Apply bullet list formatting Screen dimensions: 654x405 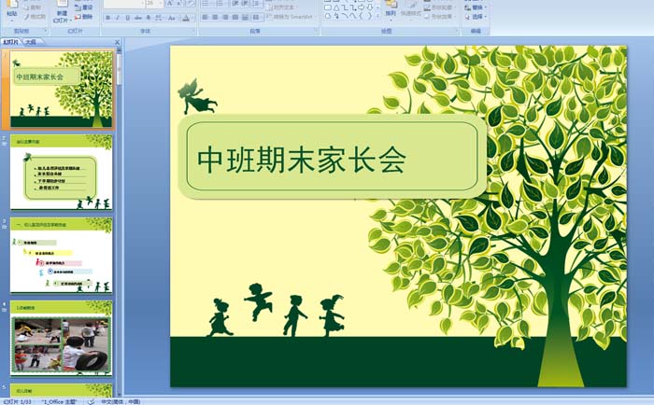click(x=206, y=4)
